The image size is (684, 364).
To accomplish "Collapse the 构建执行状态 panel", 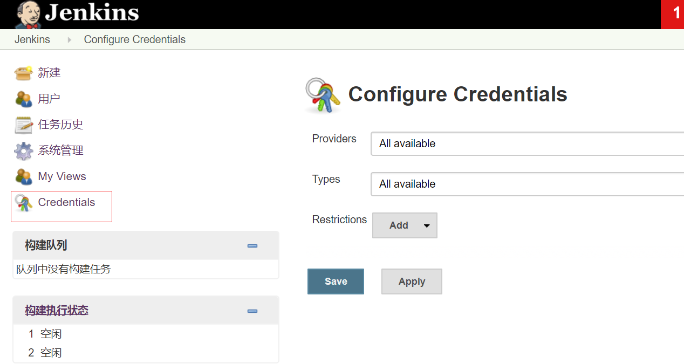I will coord(252,311).
